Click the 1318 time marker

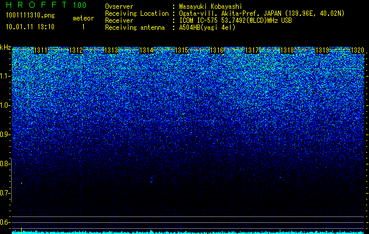coord(287,50)
